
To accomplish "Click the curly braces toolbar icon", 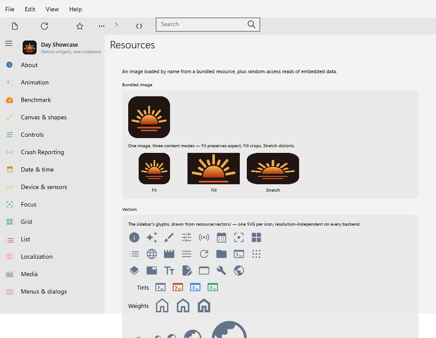I will point(139,26).
